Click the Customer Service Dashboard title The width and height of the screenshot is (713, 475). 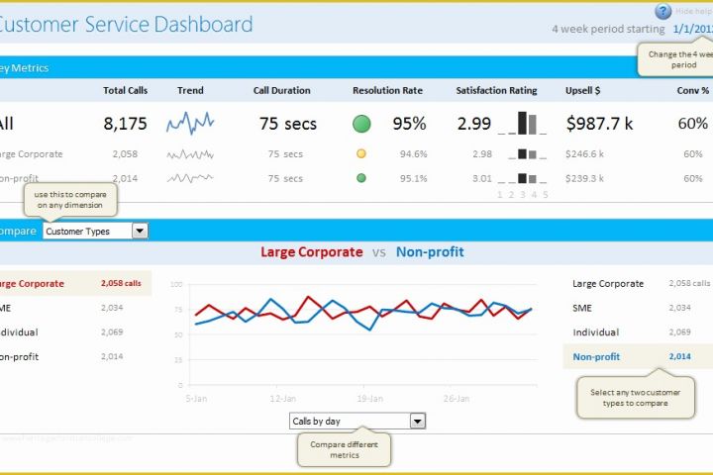126,24
